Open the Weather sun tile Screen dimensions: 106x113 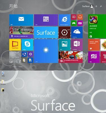coord(46,51)
